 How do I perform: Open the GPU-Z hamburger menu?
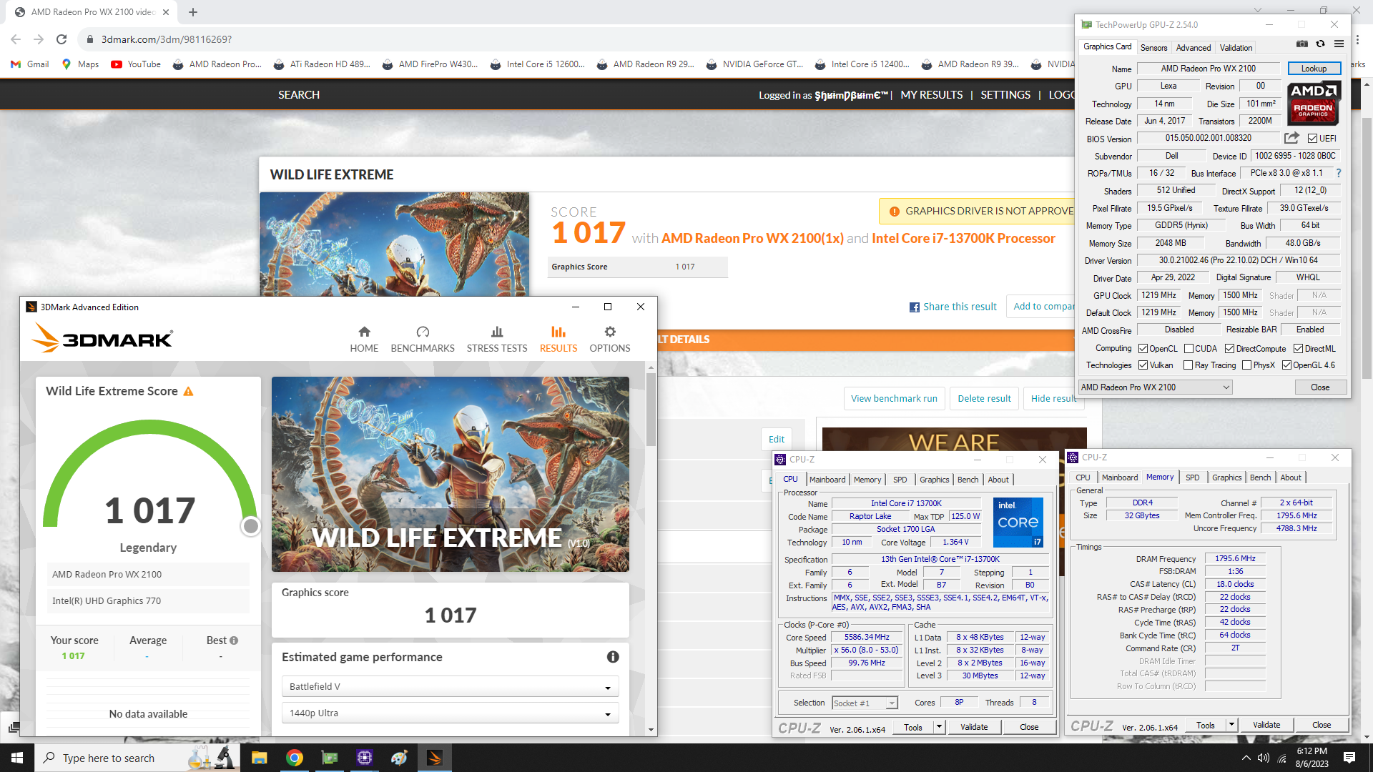pyautogui.click(x=1339, y=44)
